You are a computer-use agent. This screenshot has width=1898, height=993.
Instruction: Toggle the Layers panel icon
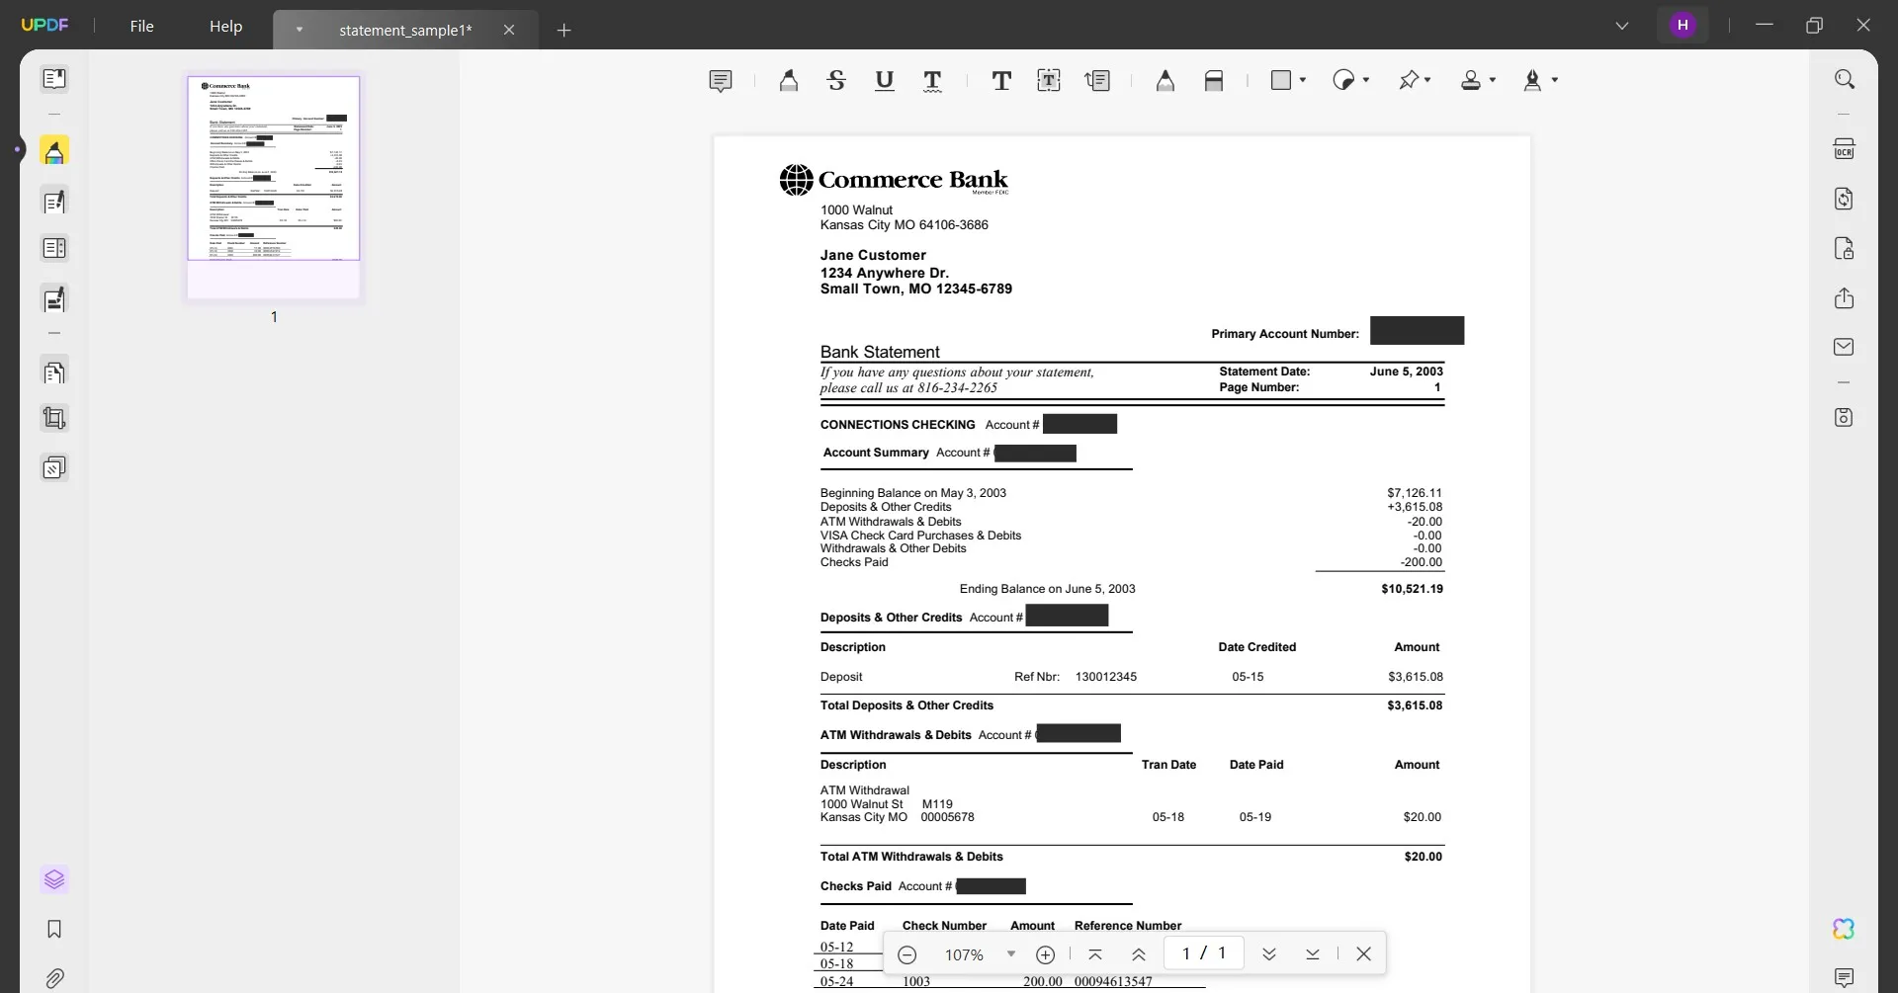[54, 879]
